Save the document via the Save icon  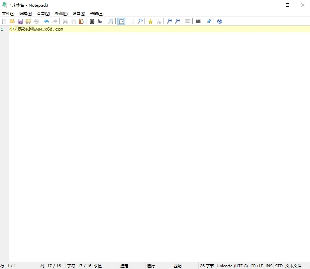pos(20,21)
